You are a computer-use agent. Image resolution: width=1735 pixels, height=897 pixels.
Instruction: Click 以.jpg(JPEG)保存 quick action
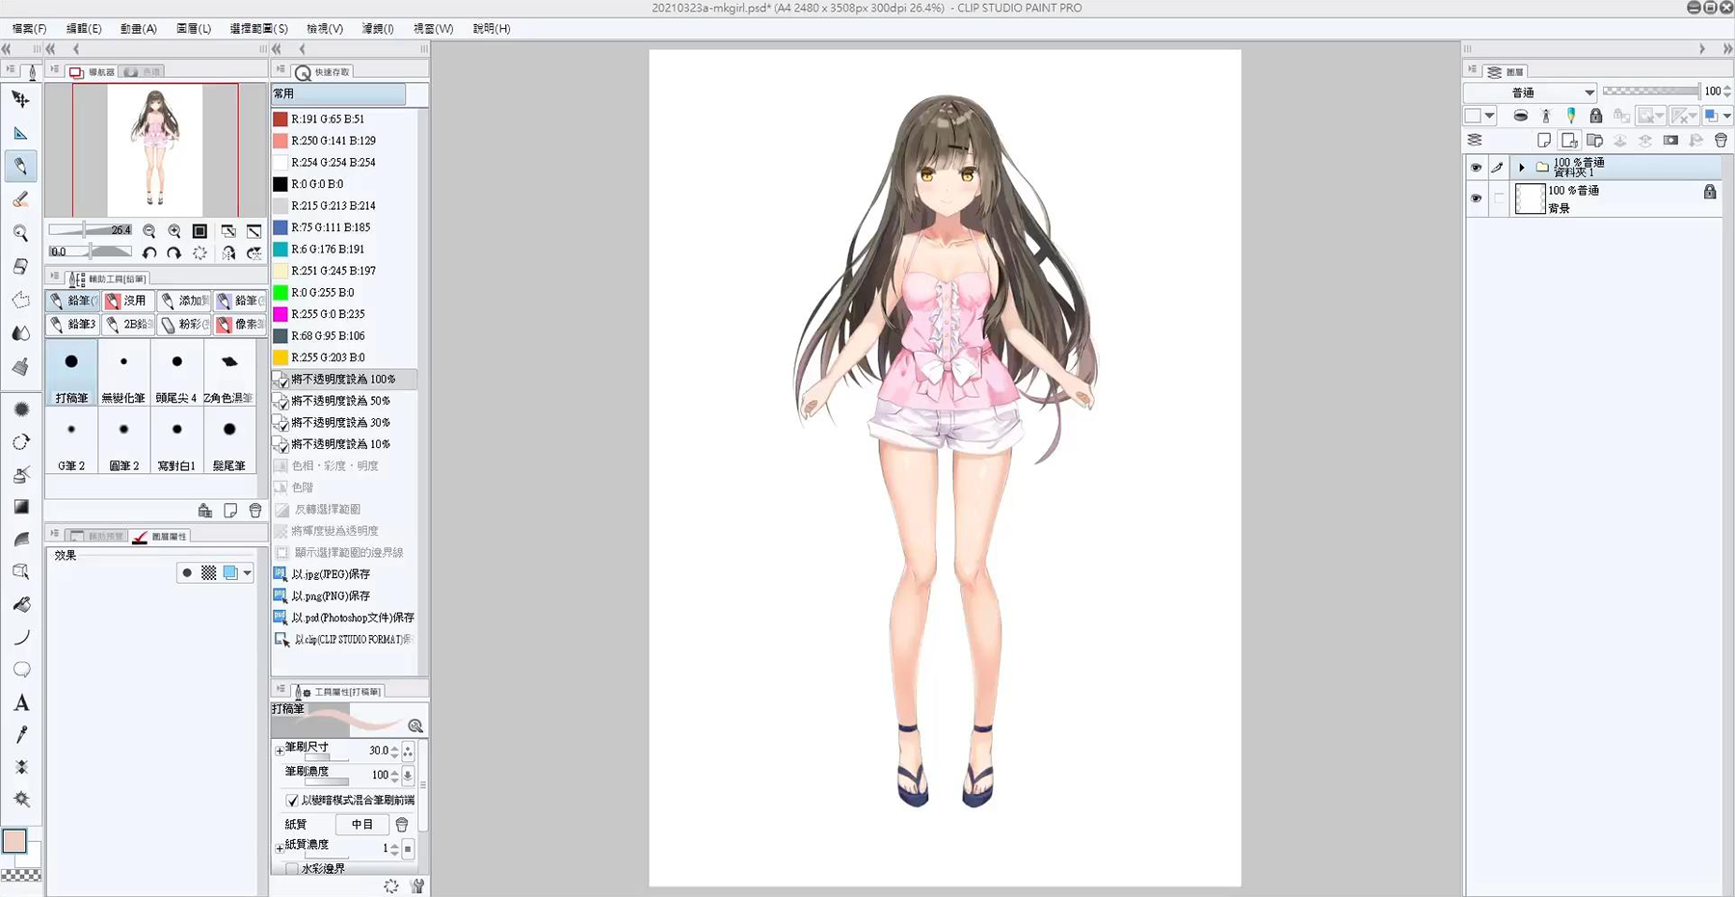(331, 574)
